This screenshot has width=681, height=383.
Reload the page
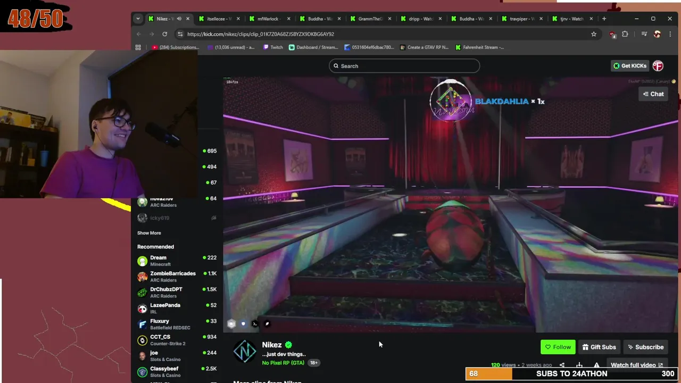pos(165,34)
